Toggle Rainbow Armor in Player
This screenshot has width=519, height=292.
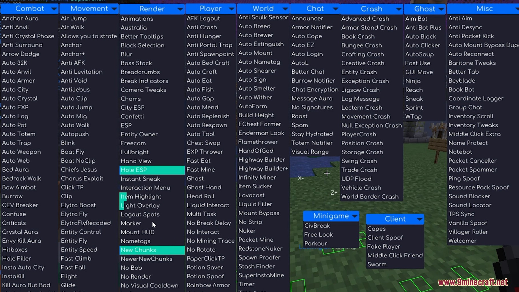click(210, 285)
